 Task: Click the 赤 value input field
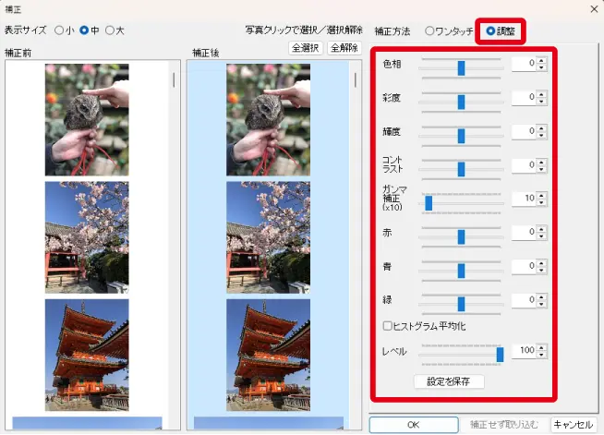coord(525,233)
